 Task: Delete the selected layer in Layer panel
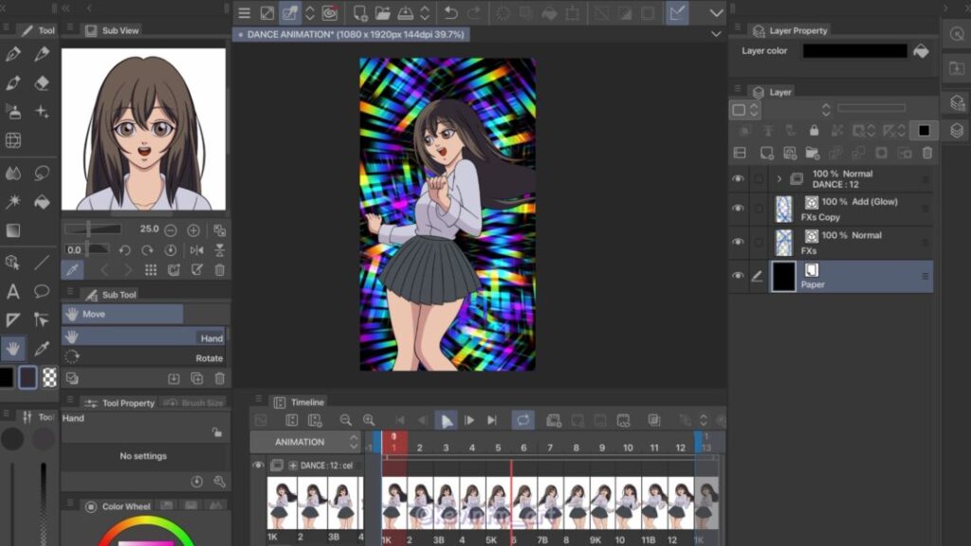(x=927, y=153)
